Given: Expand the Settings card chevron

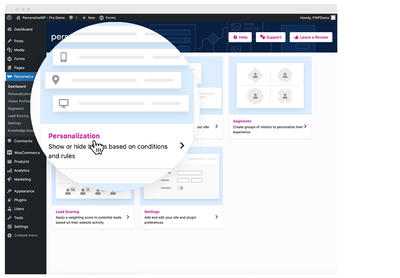Looking at the screenshot, I should coord(217,217).
